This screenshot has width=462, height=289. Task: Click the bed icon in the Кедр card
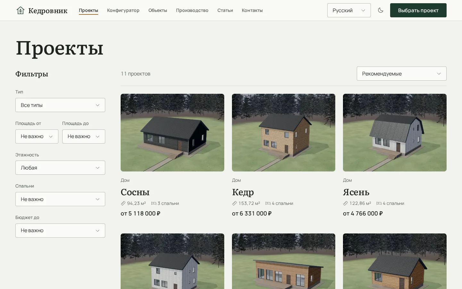[x=268, y=203]
